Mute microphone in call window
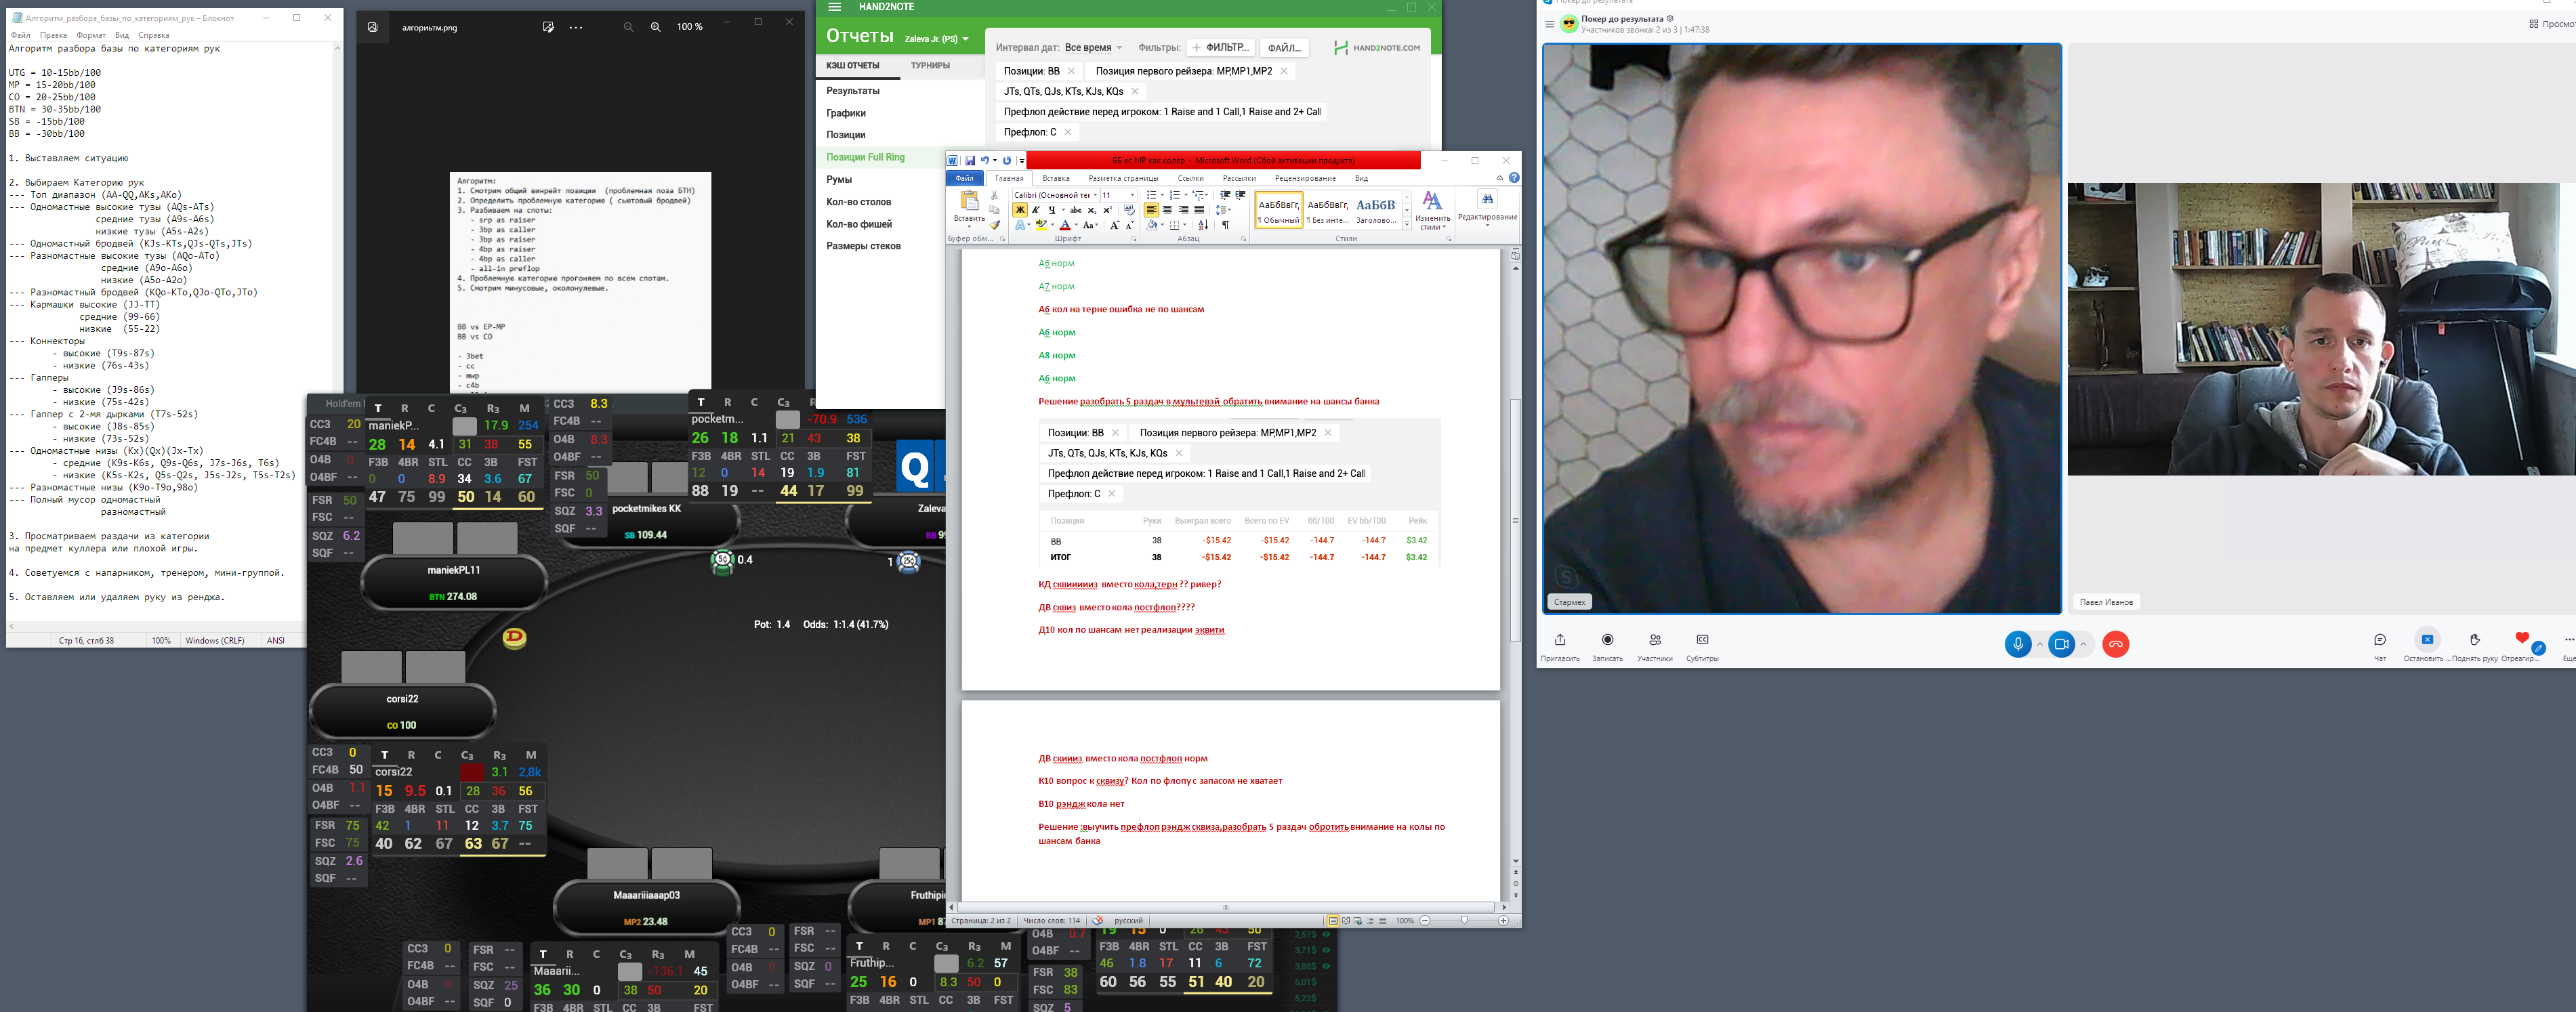Viewport: 2576px width, 1012px height. point(2018,644)
